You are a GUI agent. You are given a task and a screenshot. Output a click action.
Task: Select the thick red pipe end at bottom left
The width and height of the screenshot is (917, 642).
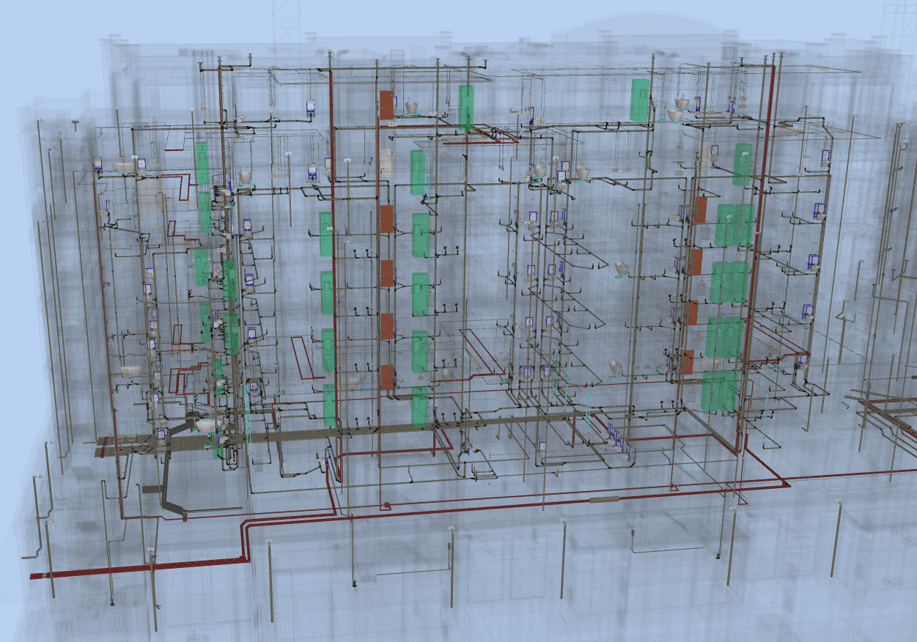pyautogui.click(x=35, y=576)
